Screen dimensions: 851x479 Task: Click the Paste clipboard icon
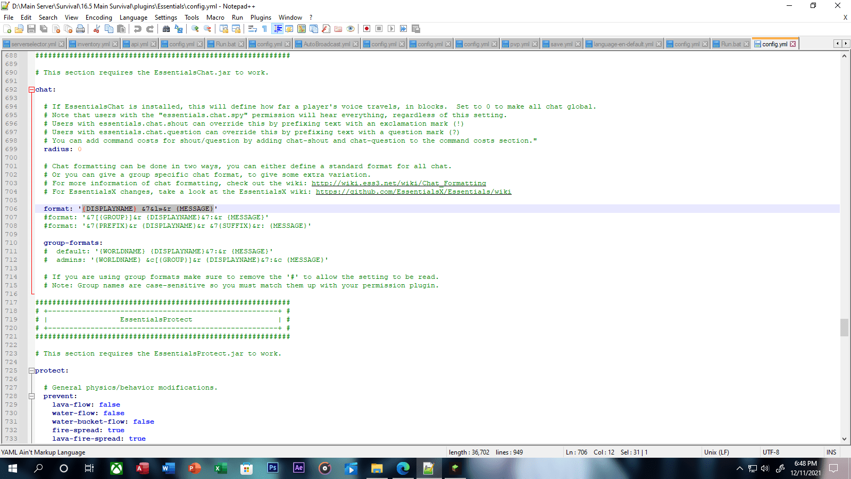pos(121,29)
